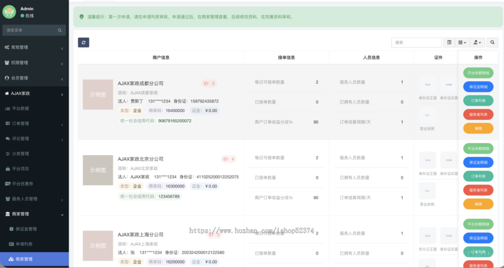Click the gears icon beside 常规管理

pos(7,47)
